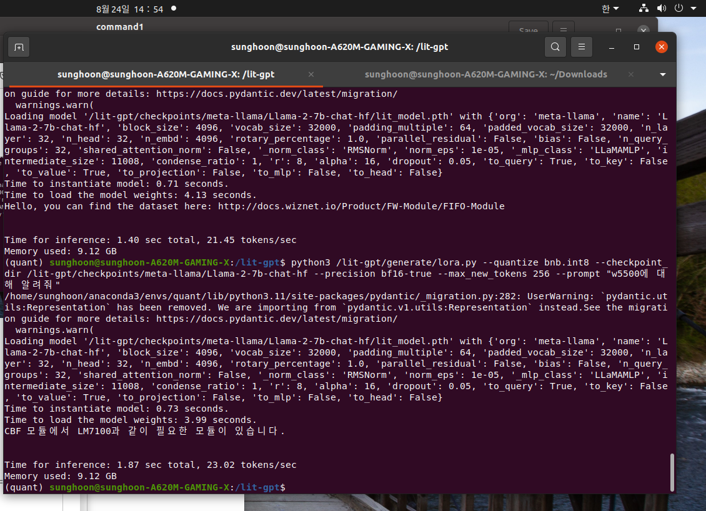Open a new terminal tab

click(x=19, y=47)
